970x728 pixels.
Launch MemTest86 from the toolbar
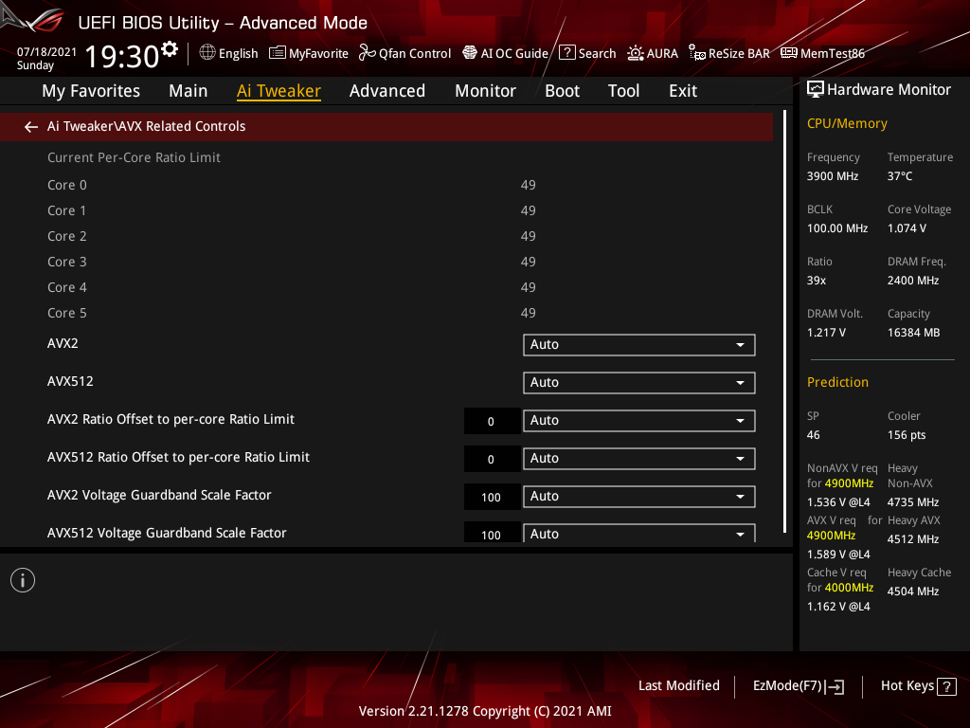point(822,53)
